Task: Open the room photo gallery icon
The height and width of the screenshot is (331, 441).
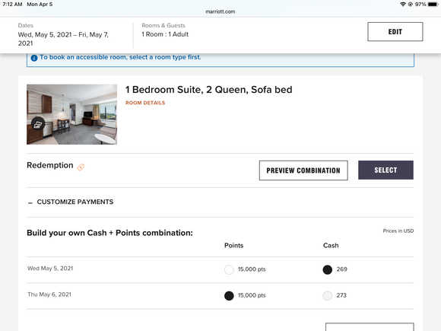Action: click(38, 124)
